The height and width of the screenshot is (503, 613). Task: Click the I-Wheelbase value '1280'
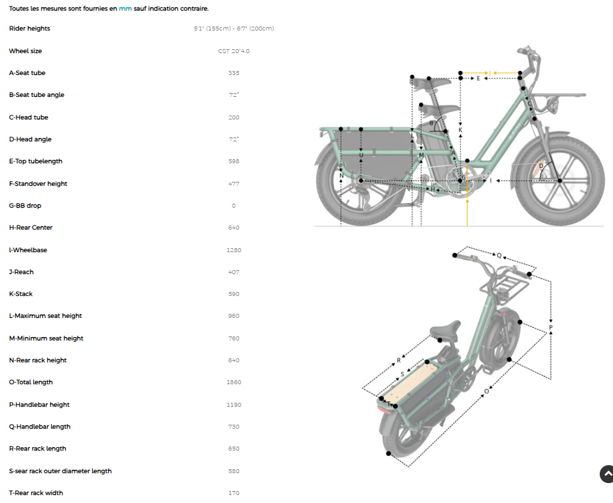coord(234,250)
